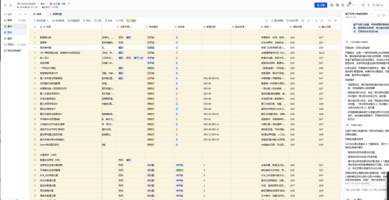The width and height of the screenshot is (389, 200).
Task: Open the comments icon in toolbar
Action: pyautogui.click(x=335, y=21)
